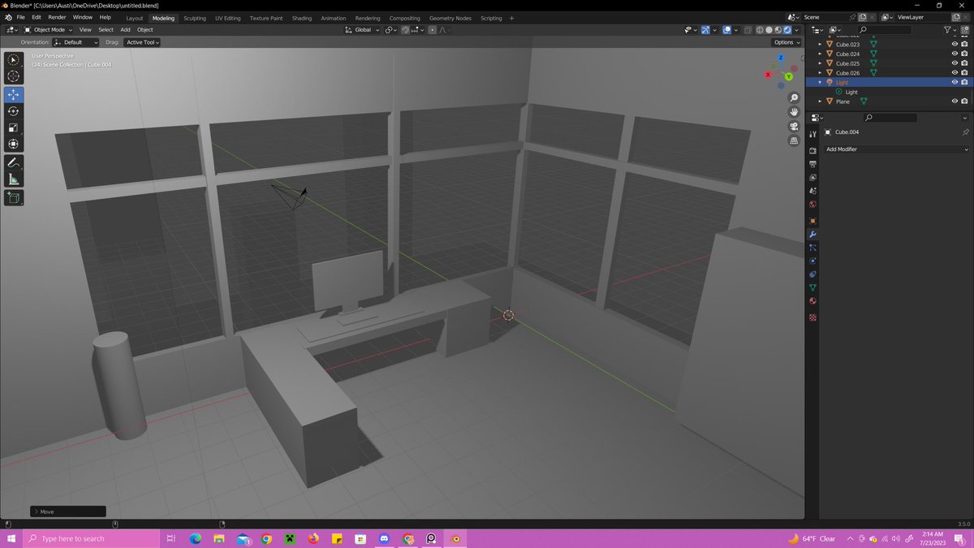Open the viewport Options dropdown
This screenshot has width=974, height=548.
point(787,42)
